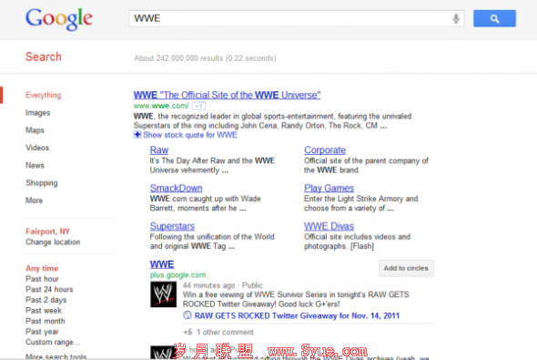The height and width of the screenshot is (360, 537).
Task: Click the 1 other comment text
Action: click(225, 333)
